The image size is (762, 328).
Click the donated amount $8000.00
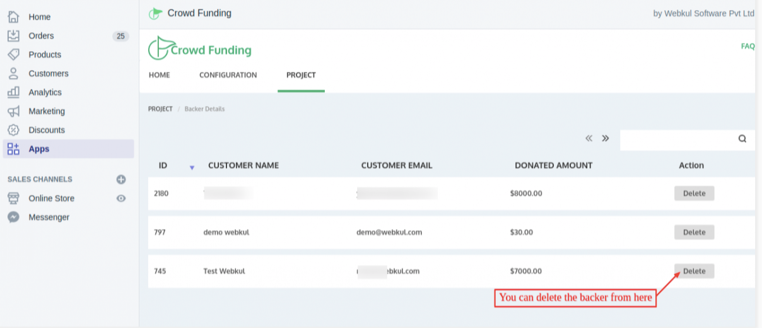click(x=526, y=194)
